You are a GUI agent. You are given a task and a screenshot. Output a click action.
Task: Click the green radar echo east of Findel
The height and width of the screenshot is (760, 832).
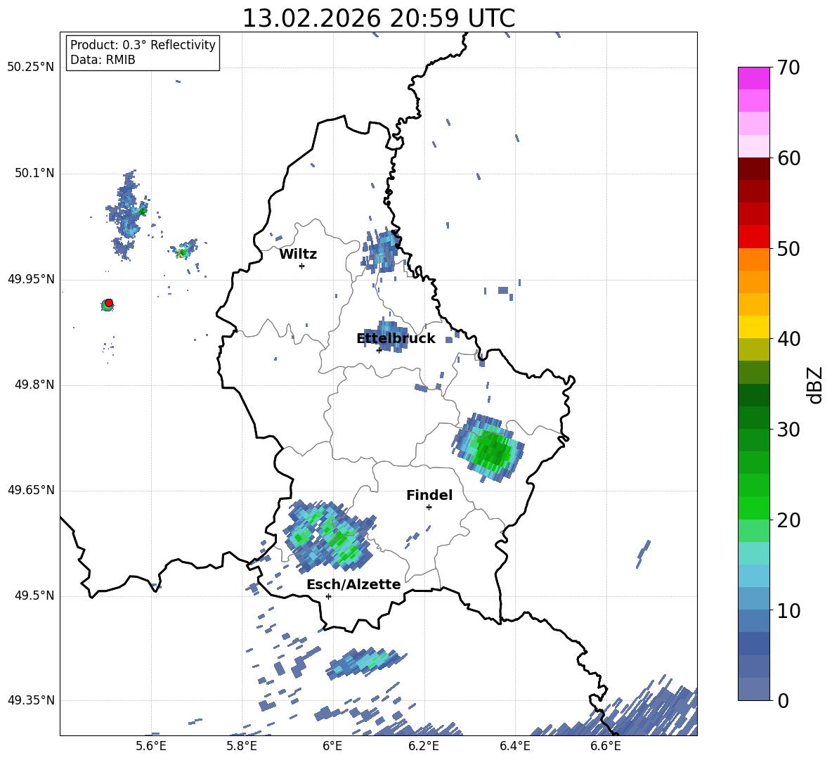click(488, 448)
